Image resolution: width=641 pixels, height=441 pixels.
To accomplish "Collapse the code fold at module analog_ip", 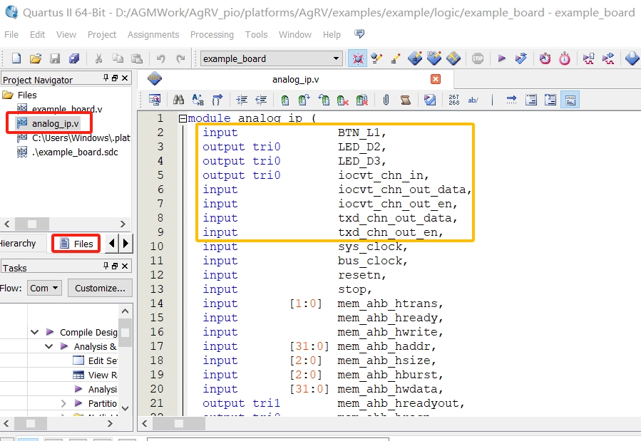I will (x=183, y=118).
